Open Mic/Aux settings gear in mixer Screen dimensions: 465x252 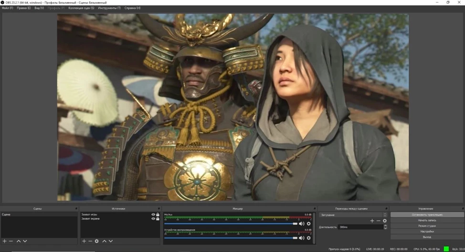pyautogui.click(x=309, y=223)
